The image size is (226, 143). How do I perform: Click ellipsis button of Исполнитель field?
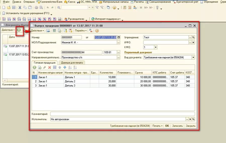click(187, 119)
